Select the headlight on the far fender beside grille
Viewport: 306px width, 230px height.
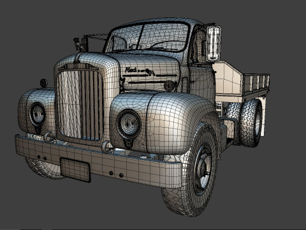click(x=38, y=114)
